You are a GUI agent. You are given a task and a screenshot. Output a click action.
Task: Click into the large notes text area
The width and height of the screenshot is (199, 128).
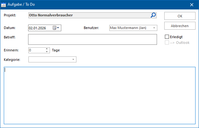point(99,96)
